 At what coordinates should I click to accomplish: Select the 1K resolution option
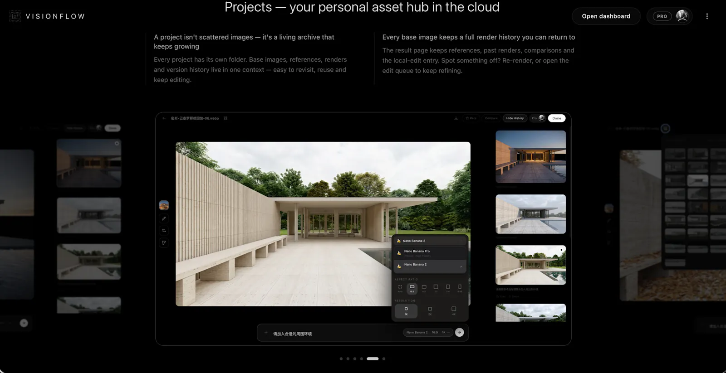(406, 311)
